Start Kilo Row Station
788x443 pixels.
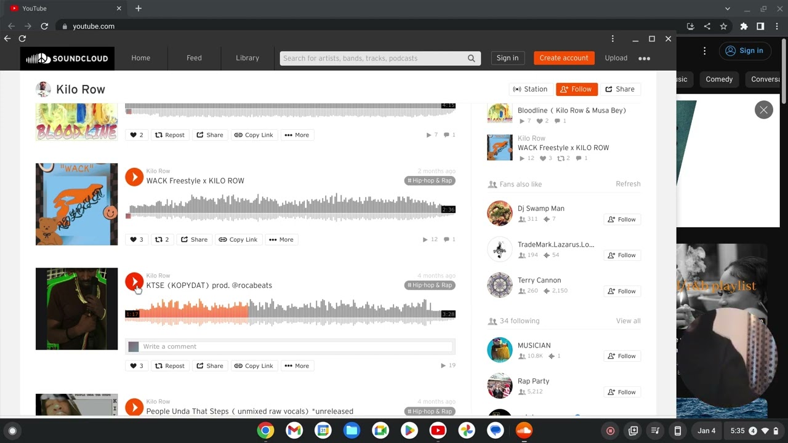531,89
